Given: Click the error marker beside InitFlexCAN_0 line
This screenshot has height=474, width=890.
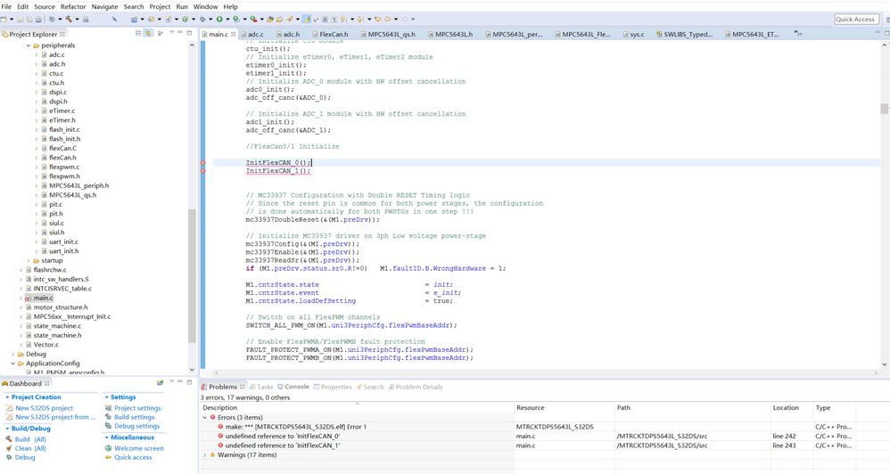Looking at the screenshot, I should [x=203, y=163].
